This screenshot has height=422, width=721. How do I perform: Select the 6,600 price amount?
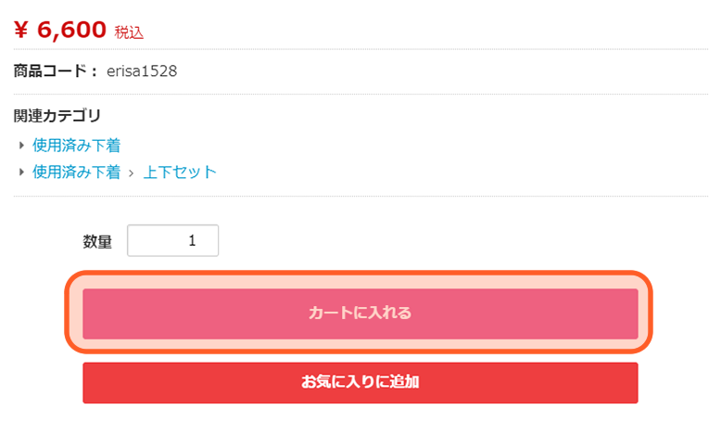[x=72, y=31]
